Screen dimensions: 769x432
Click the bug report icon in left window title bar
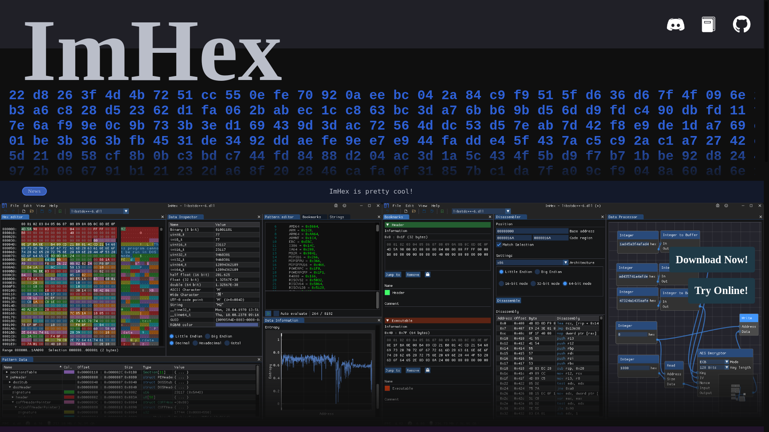[x=336, y=206]
